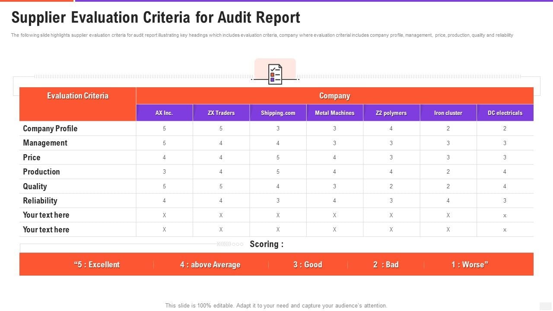Click the X cell under DC electricals column
Image resolution: width=553 pixels, height=311 pixels.
[x=505, y=215]
